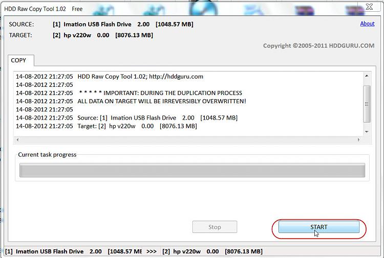The width and height of the screenshot is (384, 258).
Task: Click the horizontal scroll right arrow
Action: (359, 140)
